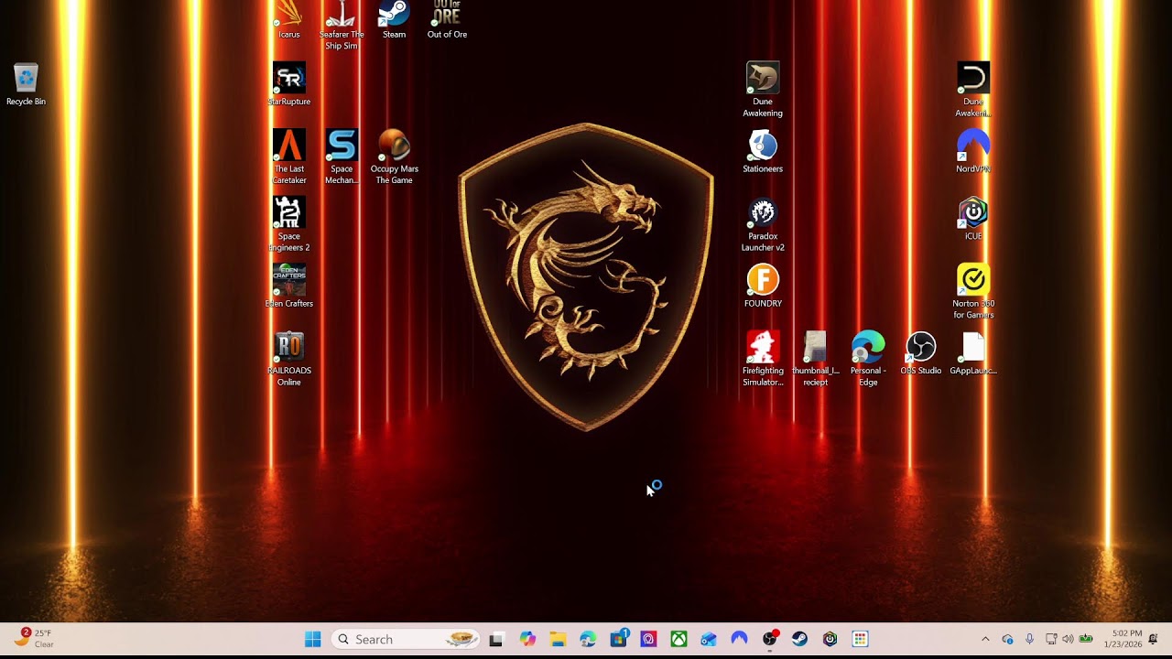Select the Stationeers desktop icon
The height and width of the screenshot is (659, 1172).
763,152
